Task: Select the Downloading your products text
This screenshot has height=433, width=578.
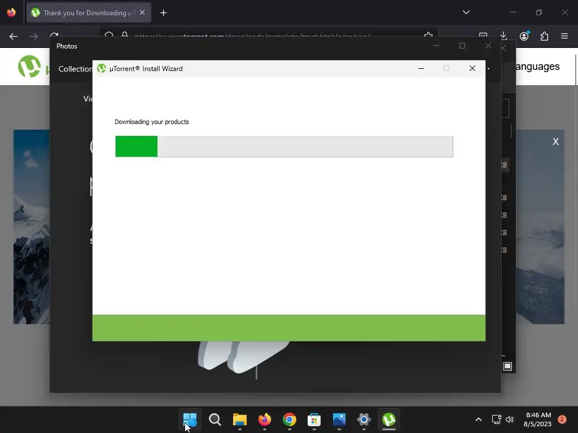Action: (151, 122)
